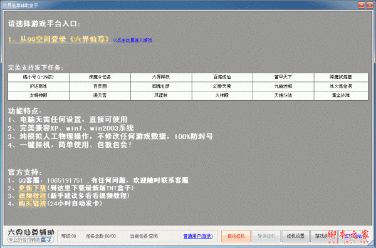Select the 火神殿 task cell
The width and height of the screenshot is (376, 248).
coord(222,96)
